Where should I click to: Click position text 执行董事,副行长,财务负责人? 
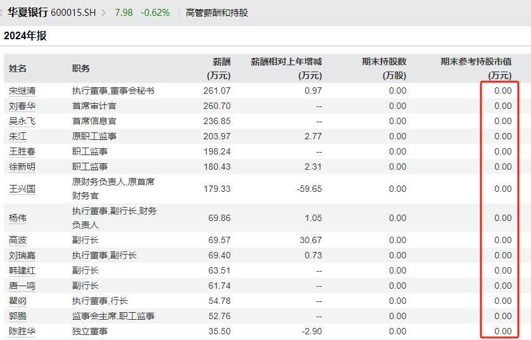coord(115,218)
